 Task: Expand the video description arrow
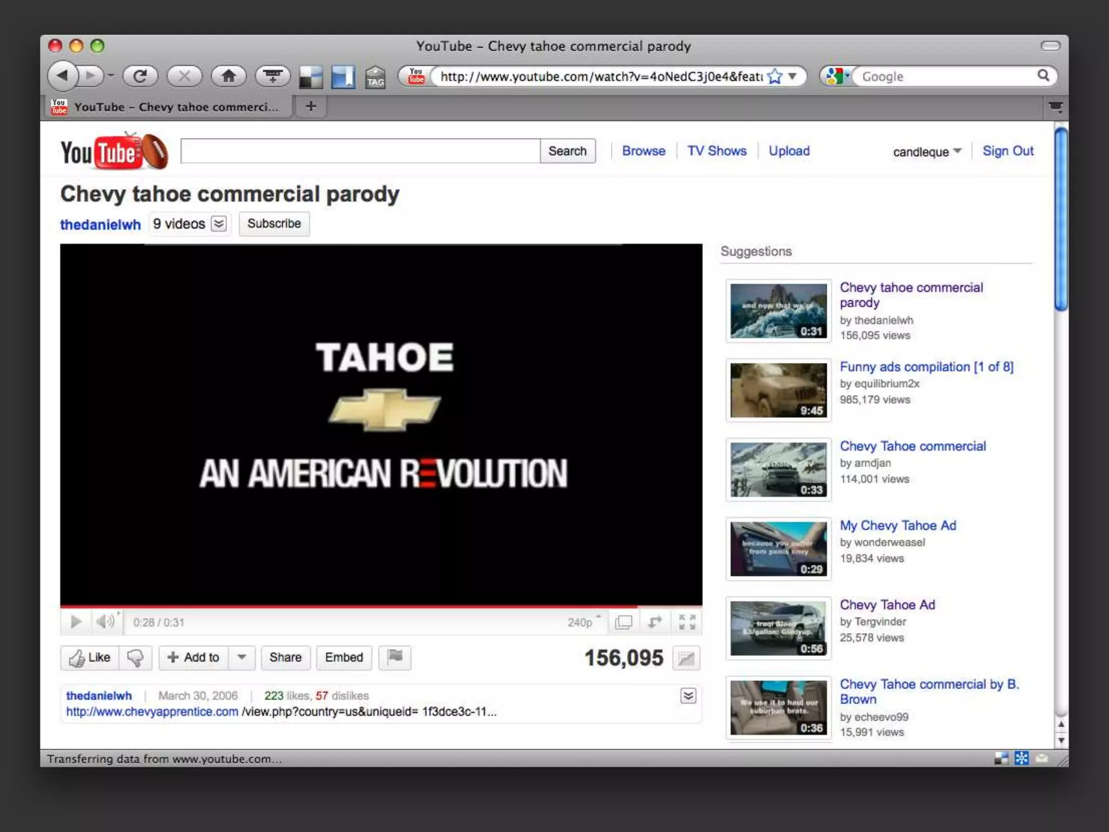[x=688, y=695]
